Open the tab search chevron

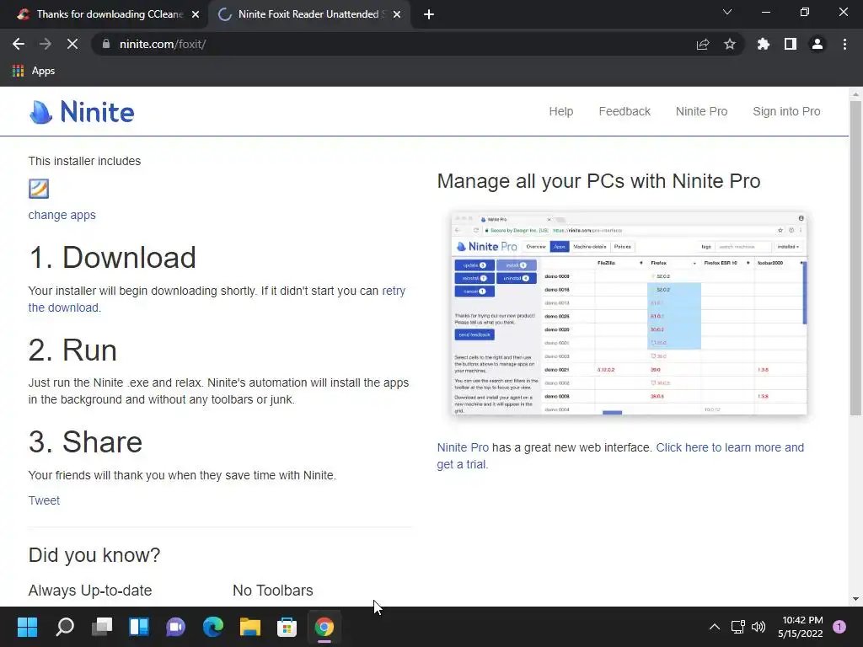coord(727,12)
